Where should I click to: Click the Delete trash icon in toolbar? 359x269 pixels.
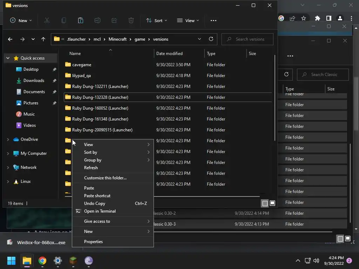tap(131, 20)
